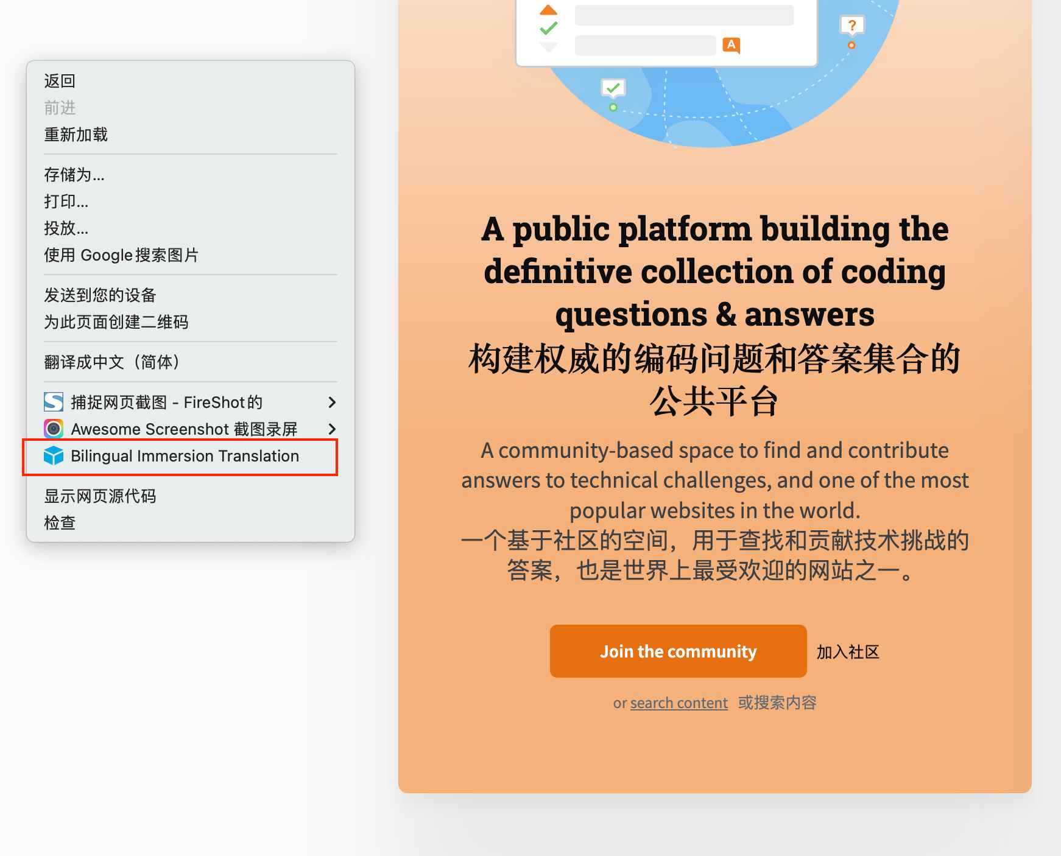Click the question mark marker on the map
This screenshot has width=1061, height=856.
coord(851,25)
